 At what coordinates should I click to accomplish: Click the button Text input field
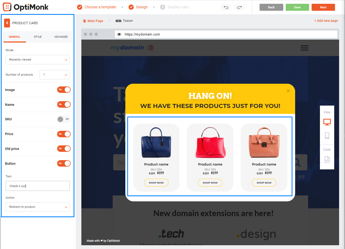click(x=38, y=186)
